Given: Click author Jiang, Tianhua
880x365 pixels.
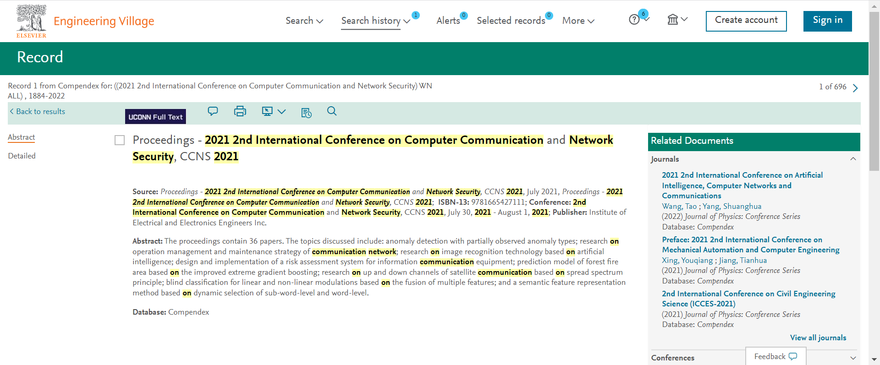Looking at the screenshot, I should click(x=743, y=260).
